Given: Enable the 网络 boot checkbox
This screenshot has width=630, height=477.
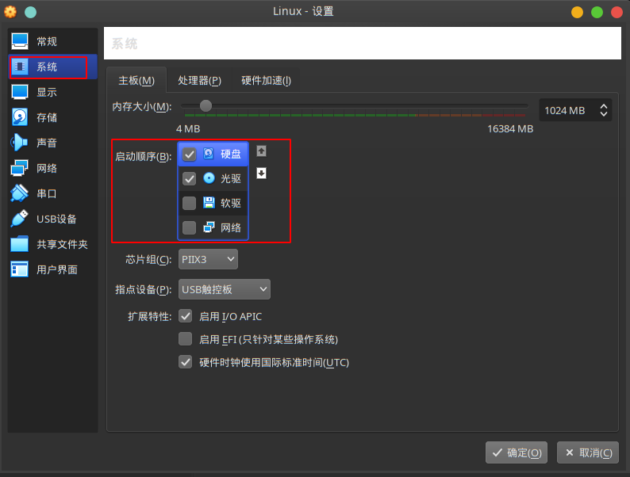Looking at the screenshot, I should pos(190,227).
